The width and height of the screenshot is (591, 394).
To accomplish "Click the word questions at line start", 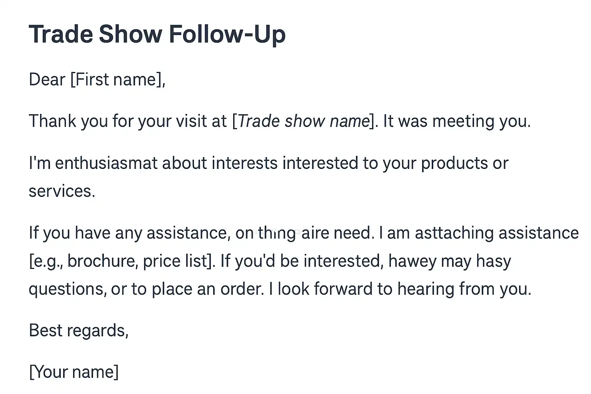I will tap(67, 289).
